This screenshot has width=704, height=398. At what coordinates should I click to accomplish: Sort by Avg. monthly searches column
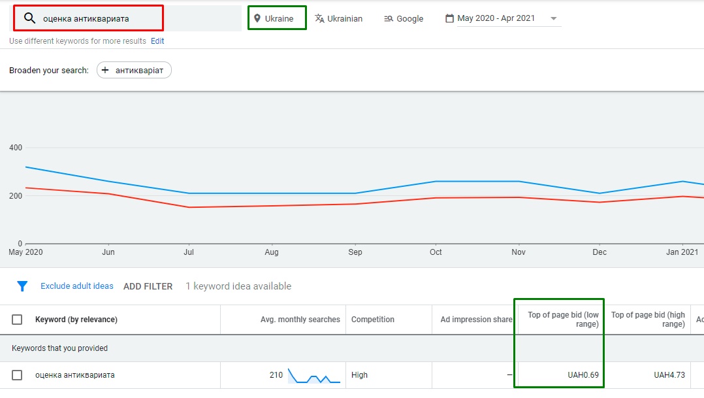click(x=300, y=320)
